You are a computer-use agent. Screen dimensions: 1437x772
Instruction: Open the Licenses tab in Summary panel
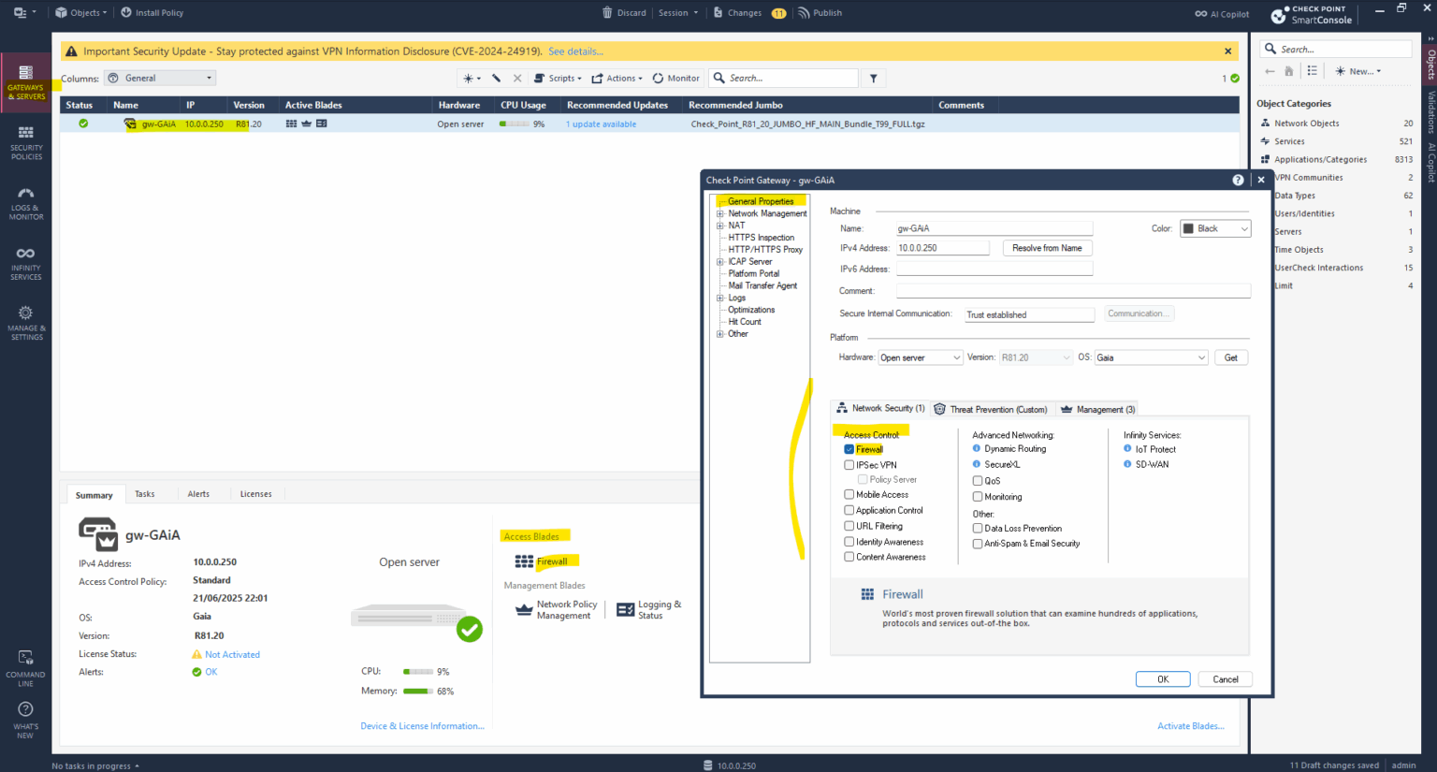[x=255, y=493]
